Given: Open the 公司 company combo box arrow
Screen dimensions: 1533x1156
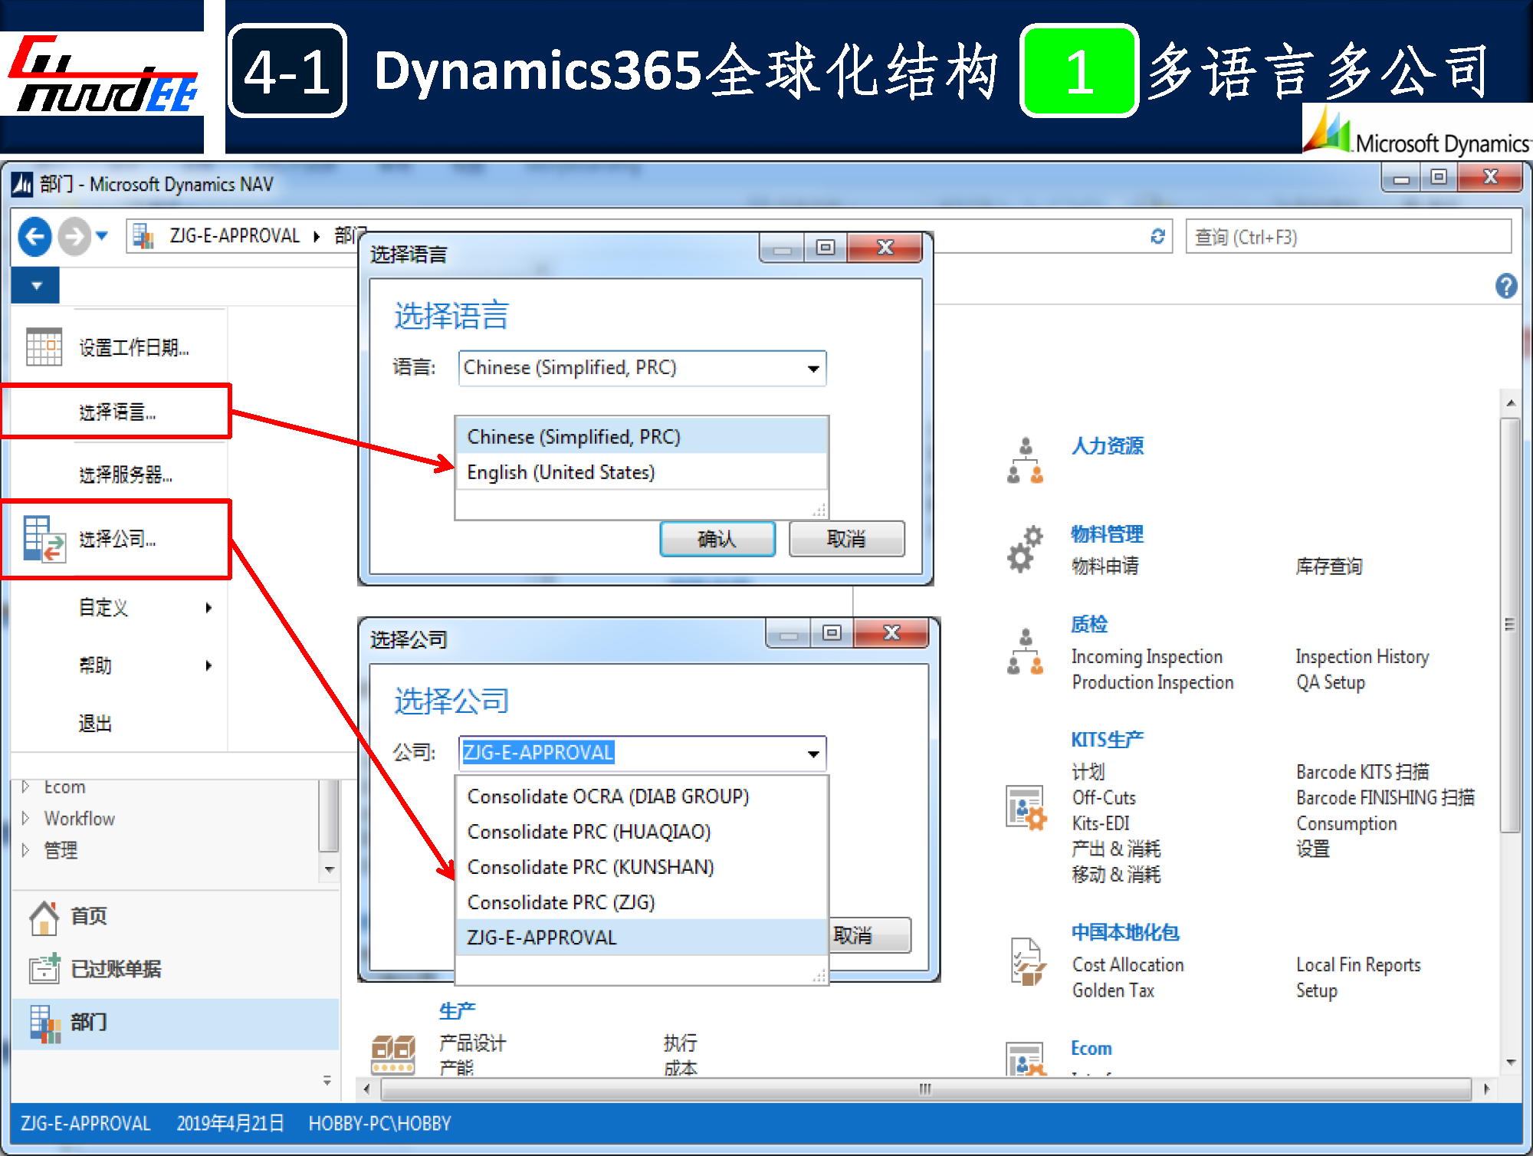Looking at the screenshot, I should (813, 754).
